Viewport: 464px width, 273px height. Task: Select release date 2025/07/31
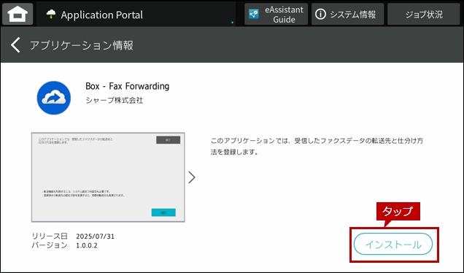(x=95, y=237)
